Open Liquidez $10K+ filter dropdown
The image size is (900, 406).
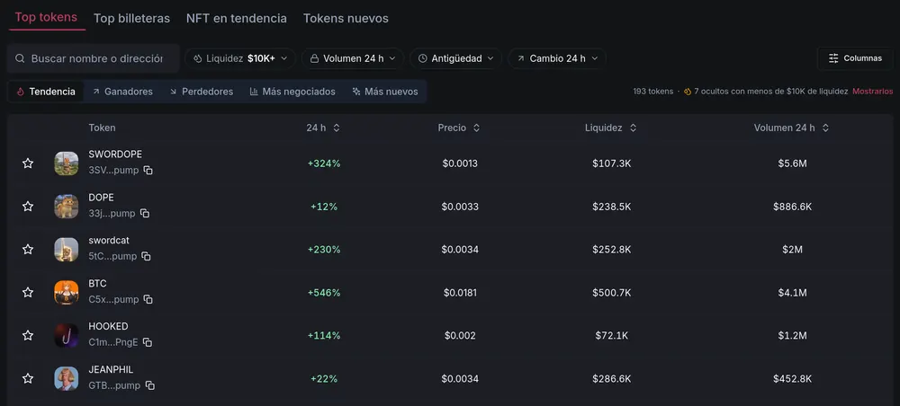coord(240,58)
